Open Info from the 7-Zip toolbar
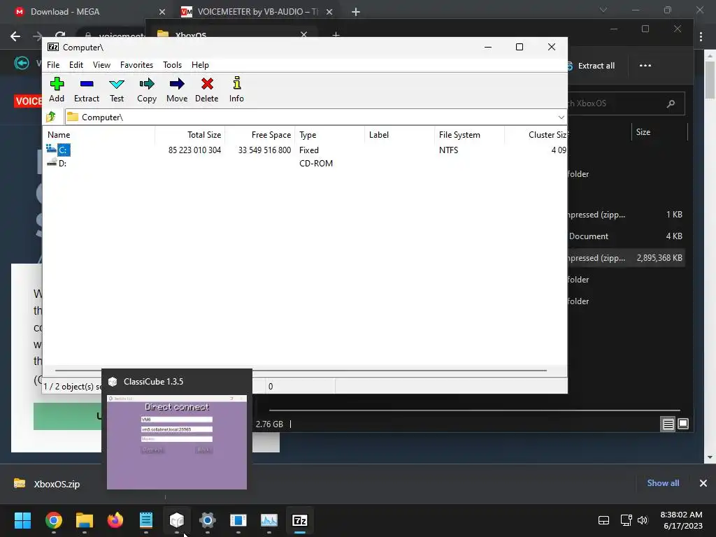The height and width of the screenshot is (537, 716). [x=236, y=89]
